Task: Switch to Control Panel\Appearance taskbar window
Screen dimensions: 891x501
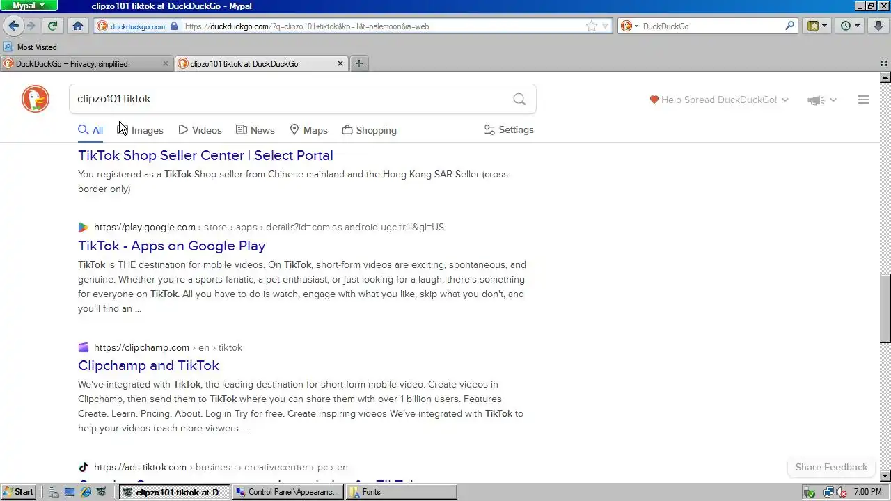Action: [288, 492]
